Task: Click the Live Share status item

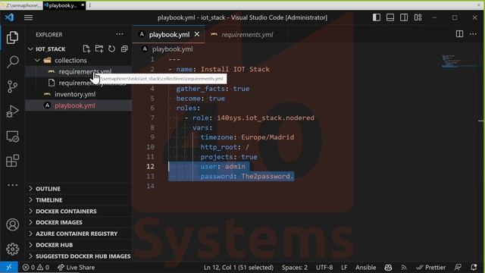Action: pyautogui.click(x=76, y=268)
